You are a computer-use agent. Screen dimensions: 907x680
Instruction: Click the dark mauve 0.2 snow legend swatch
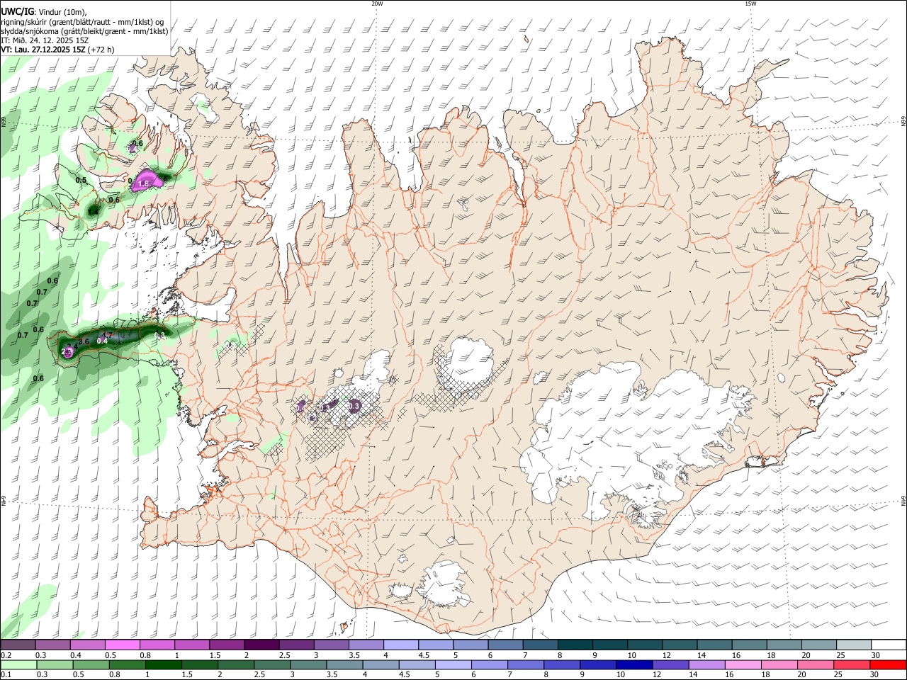point(18,645)
